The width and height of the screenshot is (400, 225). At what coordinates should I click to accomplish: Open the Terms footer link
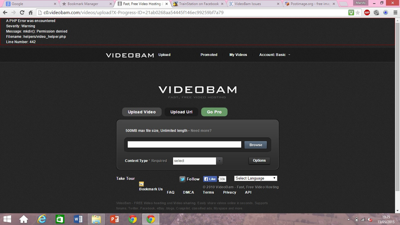click(208, 192)
